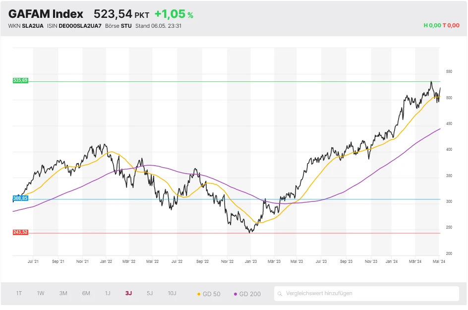Click the Vergleichswert hinzufügen search field
The height and width of the screenshot is (310, 468).
[367, 294]
